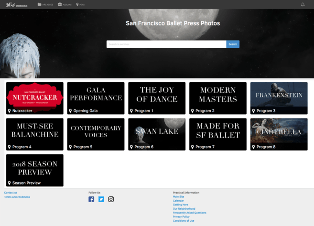Open Frequently Asked Questions link
314x226 pixels.
(x=190, y=213)
